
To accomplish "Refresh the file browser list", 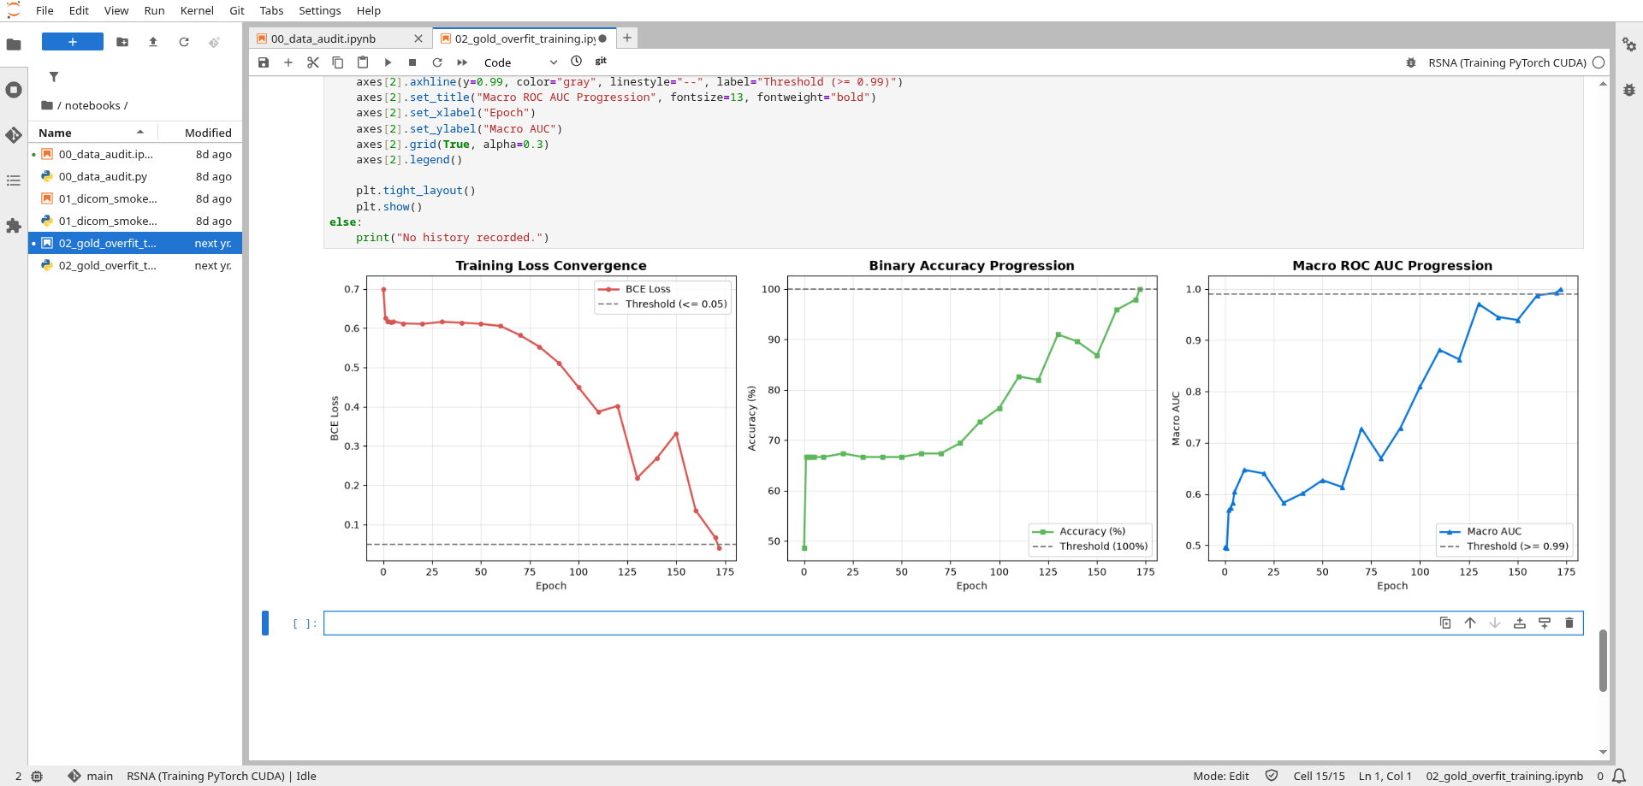I will coord(184,42).
